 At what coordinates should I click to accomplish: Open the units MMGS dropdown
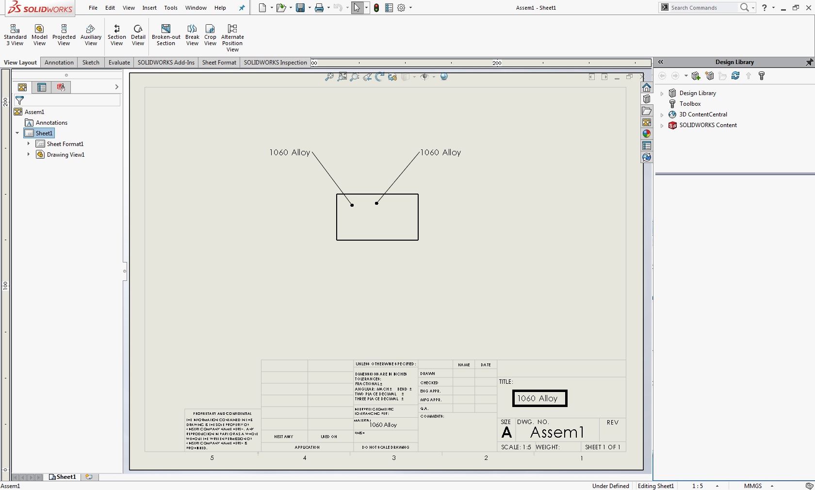coord(772,486)
